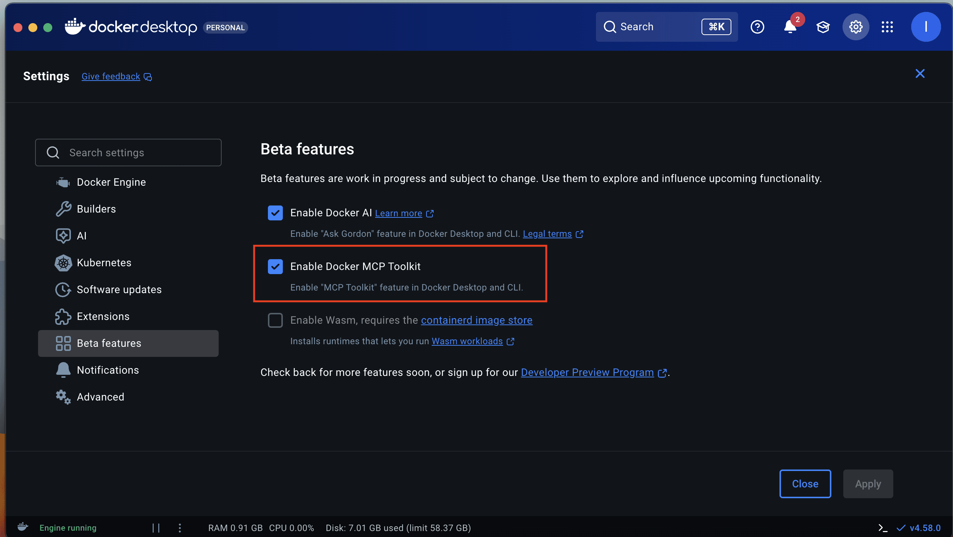
Task: Go to Extensions settings
Action: [103, 317]
